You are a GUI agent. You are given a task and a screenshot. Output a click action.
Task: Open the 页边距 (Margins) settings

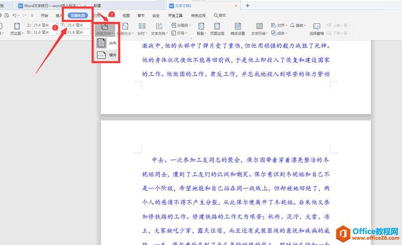coord(16,28)
